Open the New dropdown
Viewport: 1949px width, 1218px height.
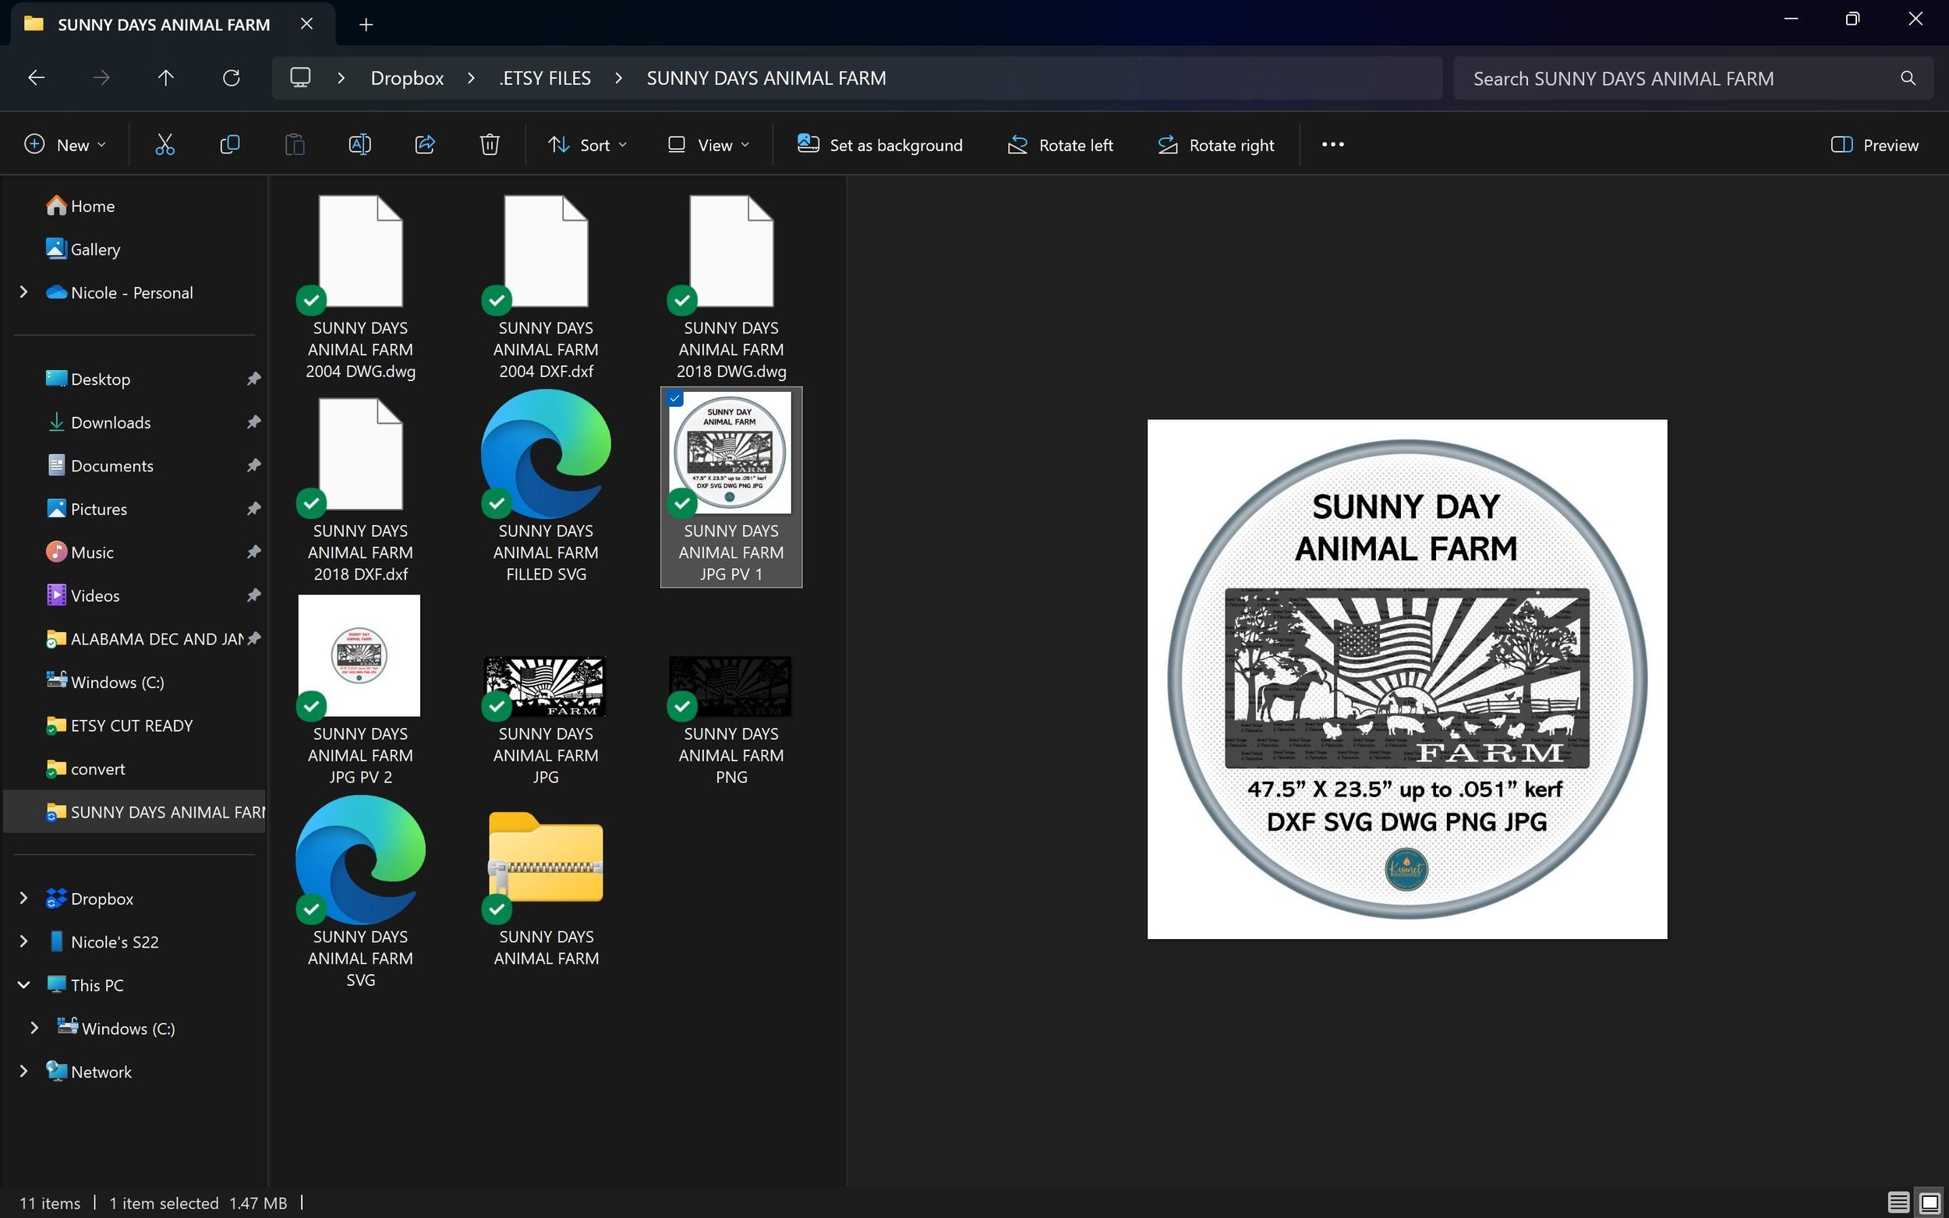tap(65, 145)
